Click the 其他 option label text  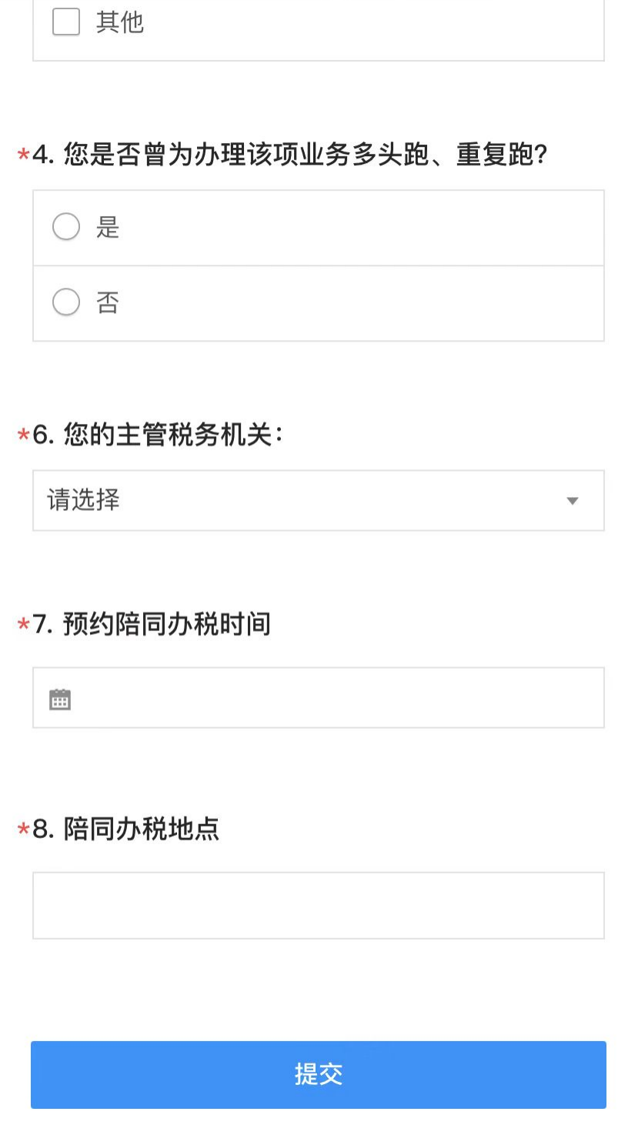[x=120, y=22]
